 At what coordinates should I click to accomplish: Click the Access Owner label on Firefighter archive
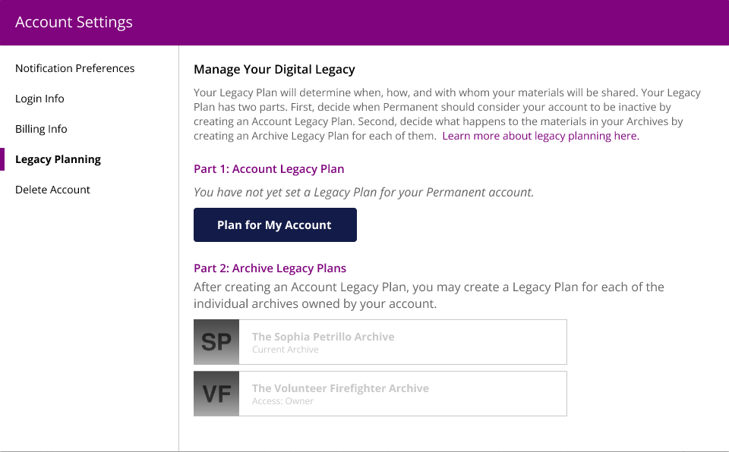click(282, 400)
